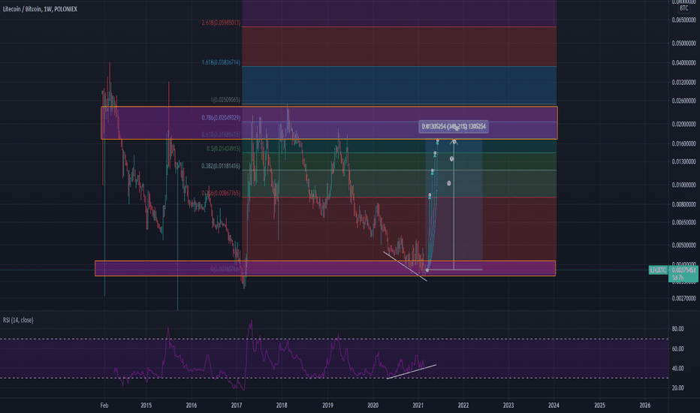Image resolution: width=700 pixels, height=413 pixels.
Task: Click the BTC currency label on price axis
Action: (683, 8)
